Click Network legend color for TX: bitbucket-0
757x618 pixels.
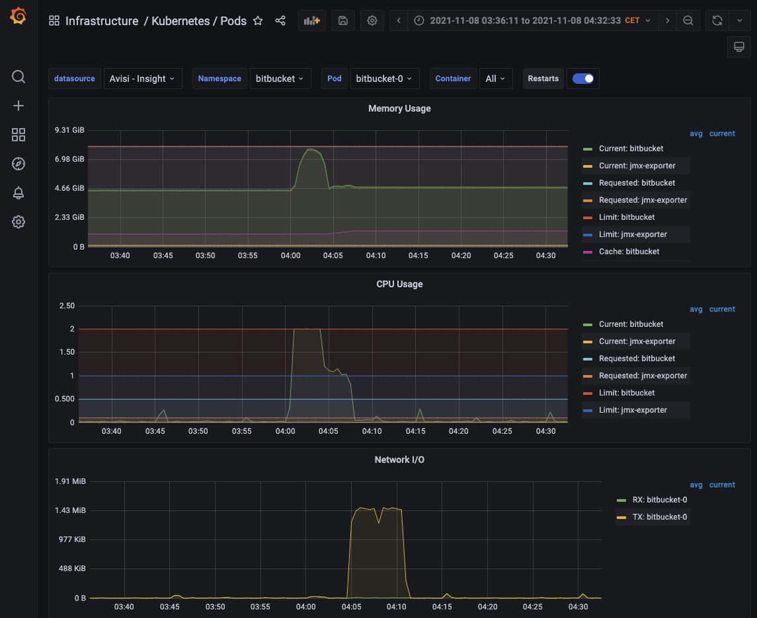click(x=621, y=518)
